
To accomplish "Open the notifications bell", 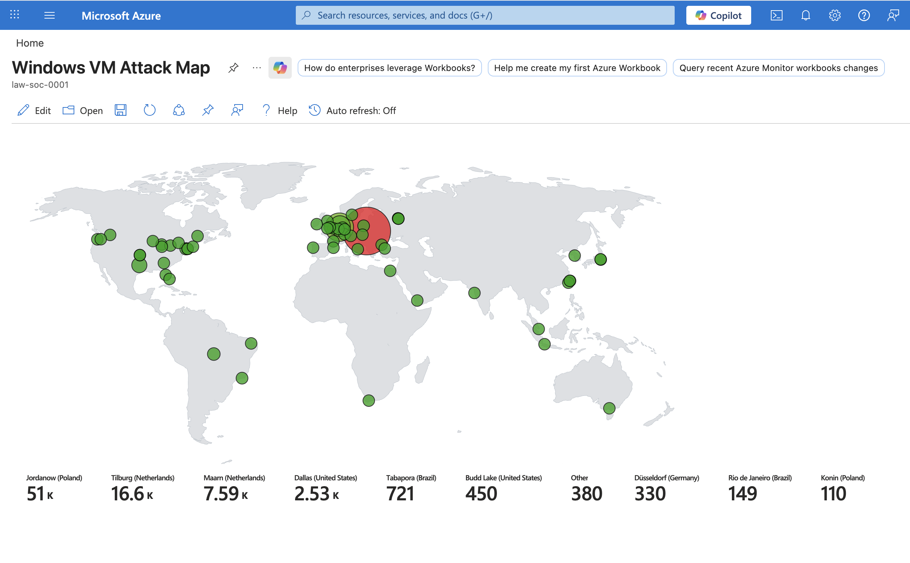I will [805, 15].
